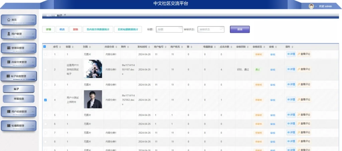The image size is (342, 151).
Task: Select the checkbox in row 序号 6
Action: 45,124
